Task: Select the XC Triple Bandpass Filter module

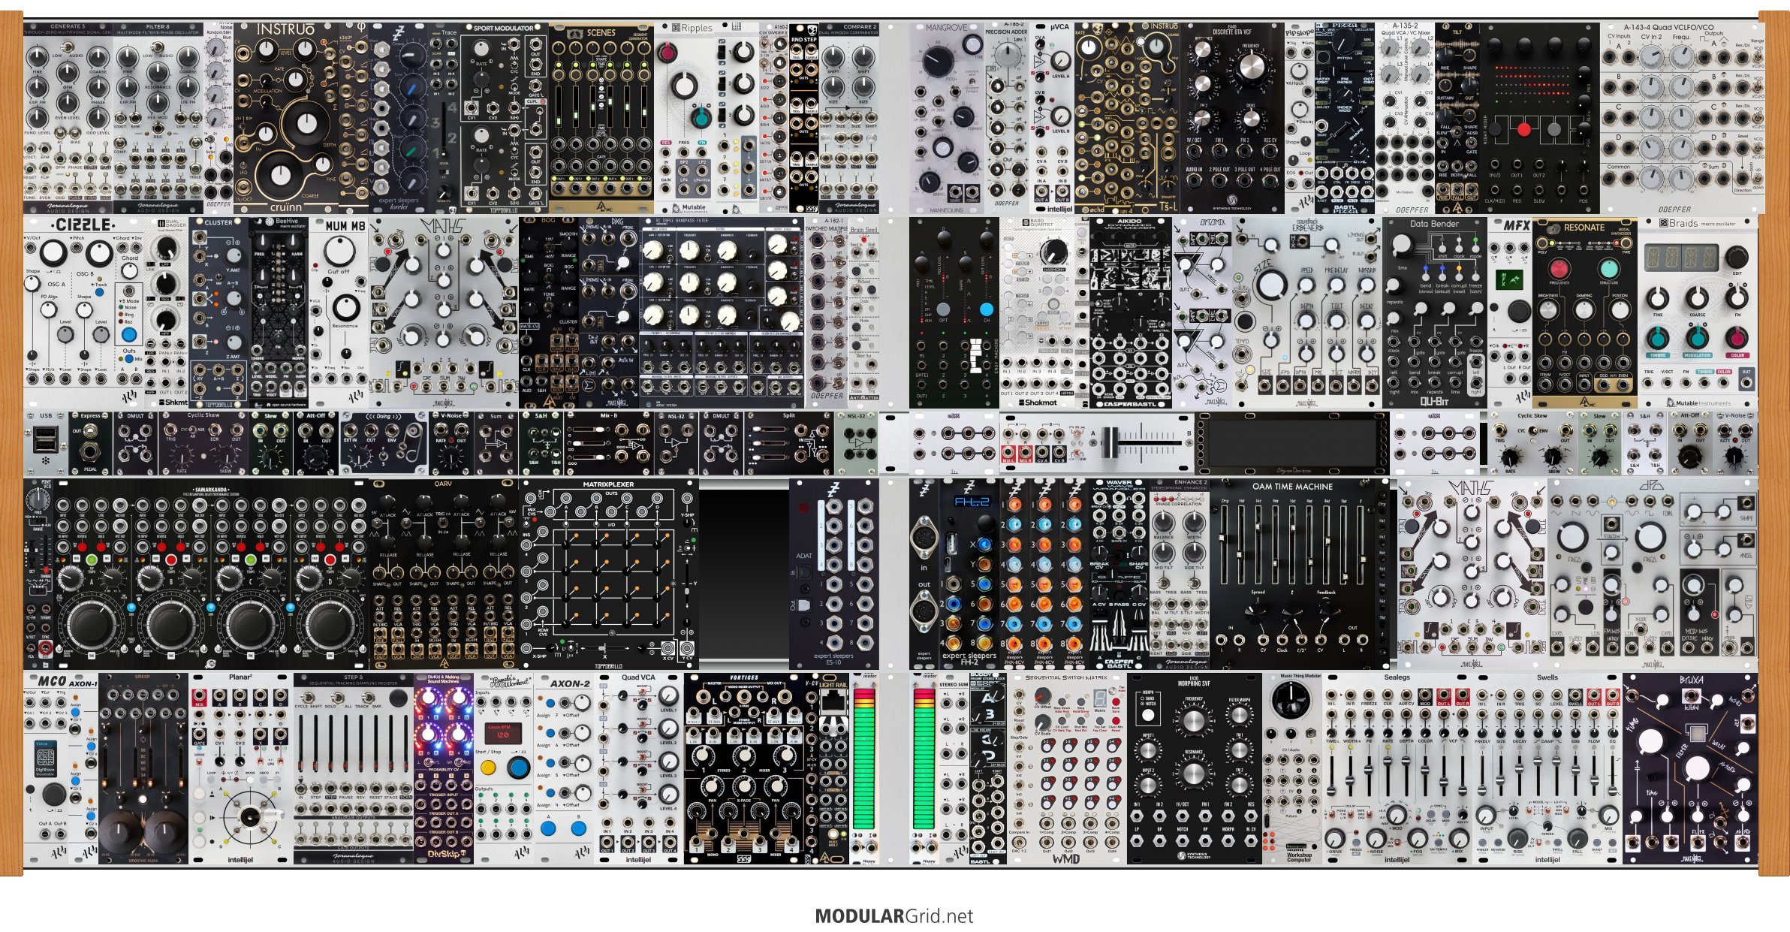Action: coord(722,313)
